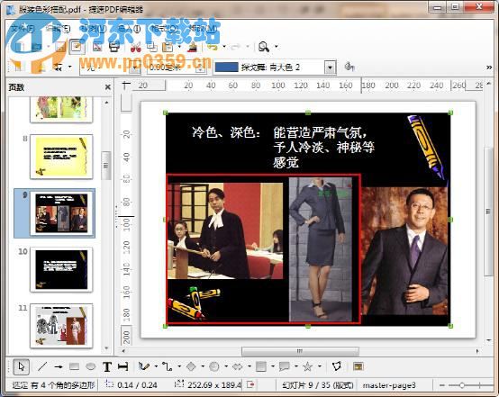The height and width of the screenshot is (397, 499).
Task: Click the man in suit photo on slide
Action: (x=404, y=251)
